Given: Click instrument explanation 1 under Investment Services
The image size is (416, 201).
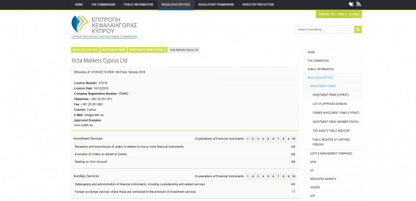Looking at the screenshot, I should pos(248,139).
